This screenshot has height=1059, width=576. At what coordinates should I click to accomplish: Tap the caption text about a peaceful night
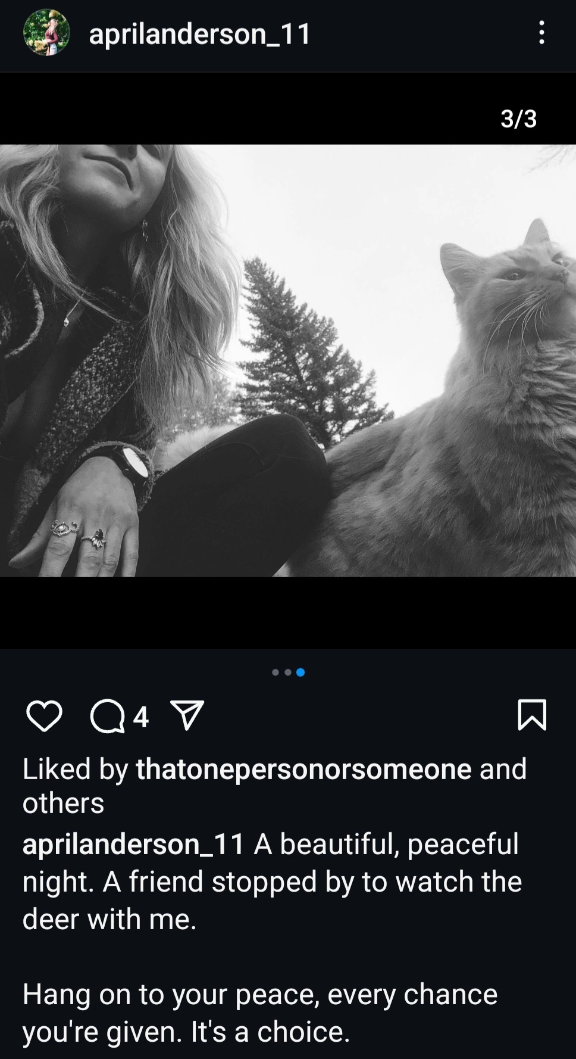(272, 882)
